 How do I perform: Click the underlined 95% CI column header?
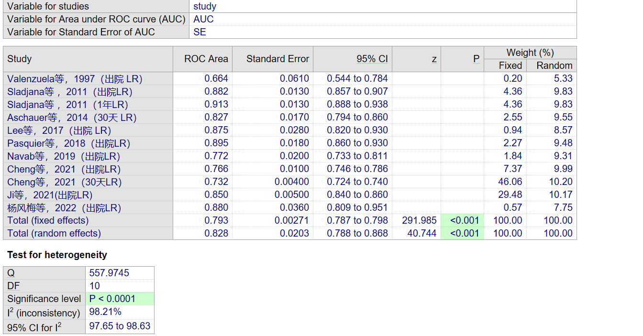tap(372, 59)
